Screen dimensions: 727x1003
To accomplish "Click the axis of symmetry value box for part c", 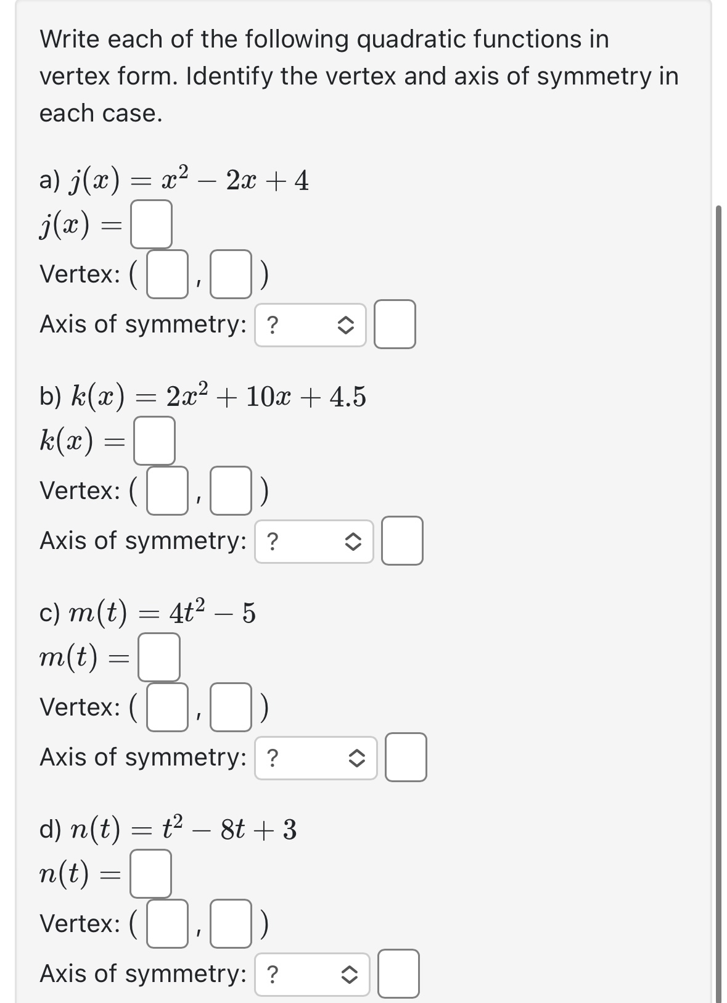I will pos(407,757).
